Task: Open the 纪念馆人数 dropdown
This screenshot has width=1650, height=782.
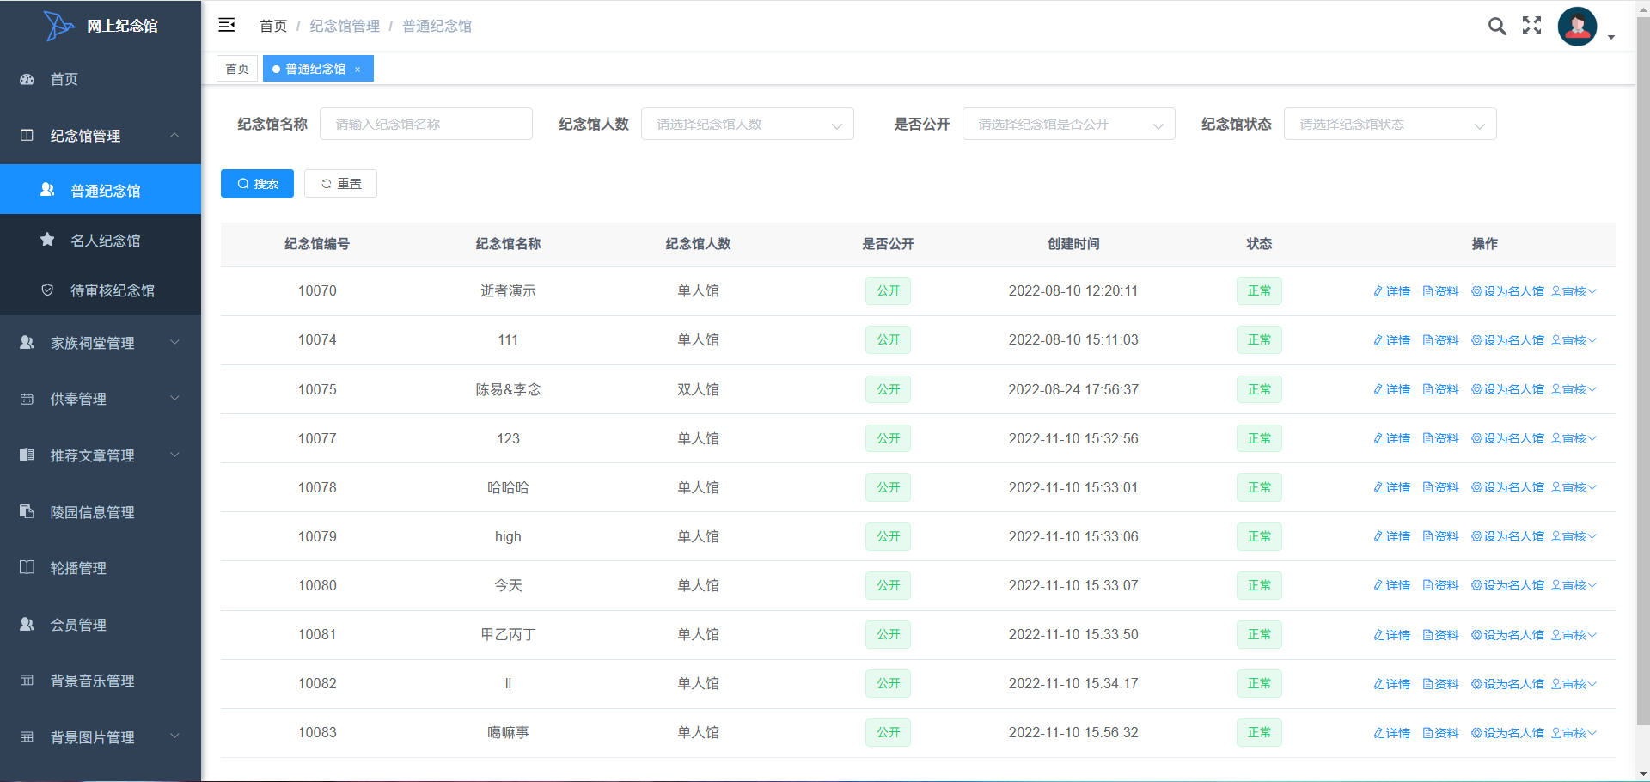Action: click(x=748, y=124)
